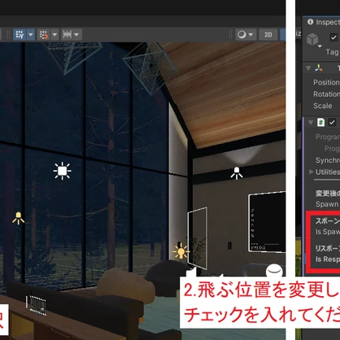
Task: Select the black wall screen panel object
Action: point(267,222)
